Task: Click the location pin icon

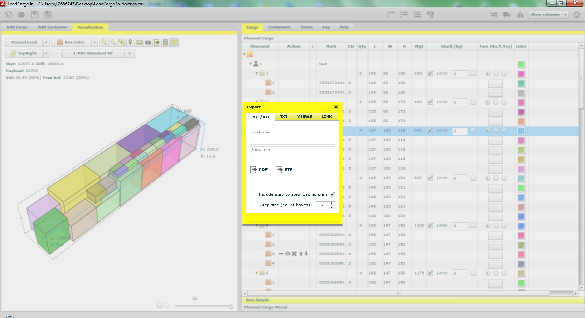Action: click(131, 42)
